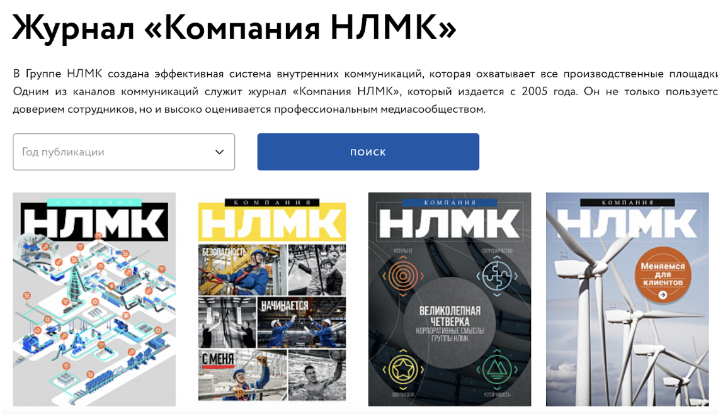The height and width of the screenshot is (419, 718).
Task: Open the Великолепная четверка magazine cover
Action: [x=450, y=299]
